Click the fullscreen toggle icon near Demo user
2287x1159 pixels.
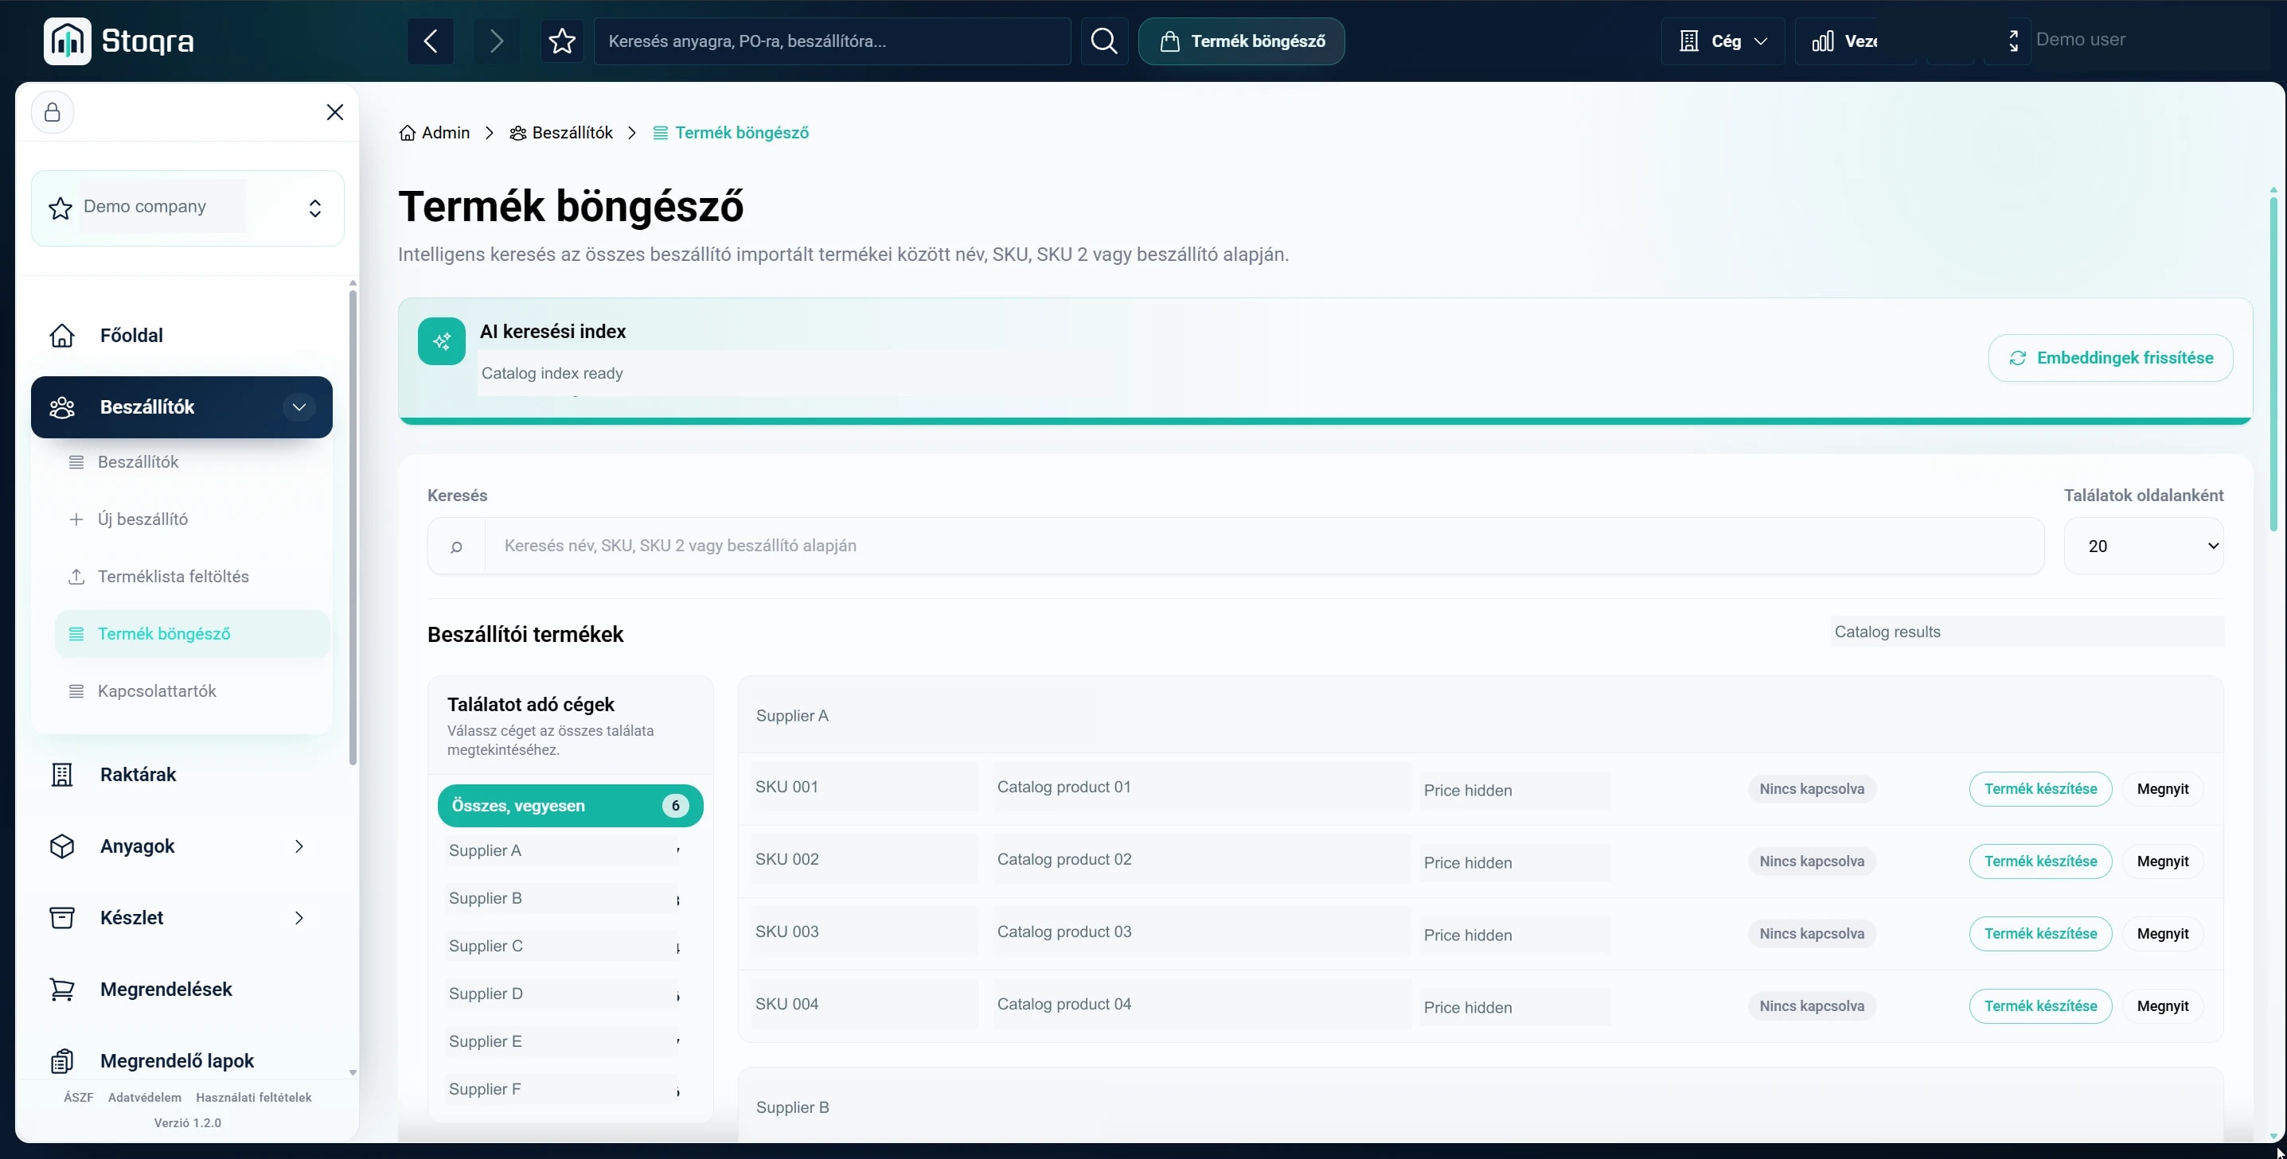2013,41
